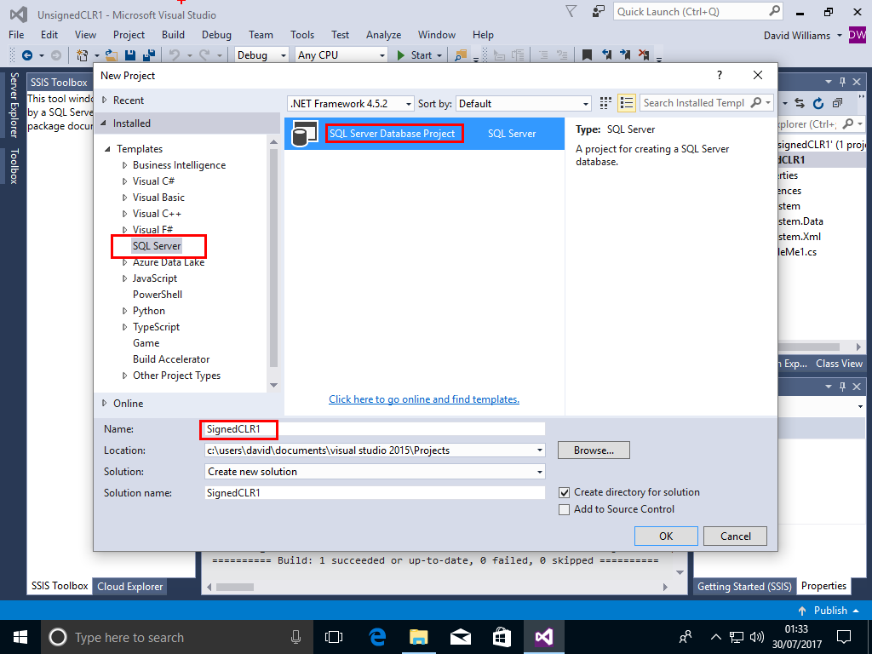Switch templates to small icons view
Image resolution: width=872 pixels, height=654 pixels.
[x=605, y=103]
